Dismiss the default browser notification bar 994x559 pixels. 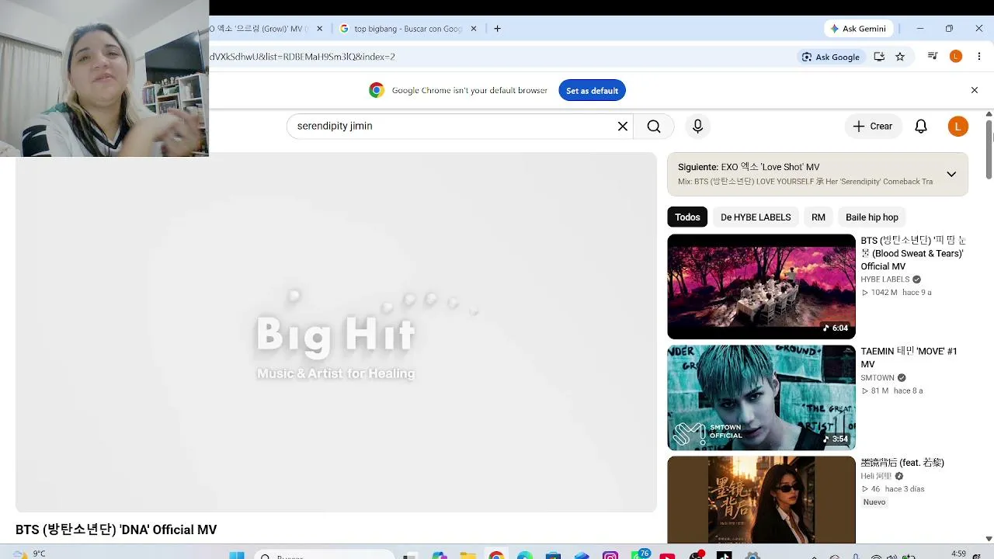tap(975, 90)
